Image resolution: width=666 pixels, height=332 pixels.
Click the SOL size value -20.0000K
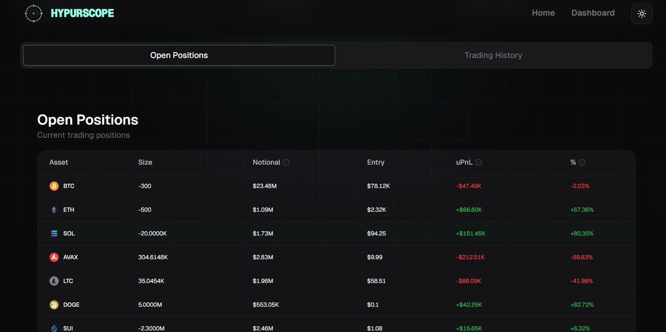pos(153,234)
